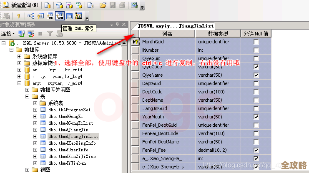The width and height of the screenshot is (309, 173).
Task: Start an Analysis Services MDX query
Action: tap(59, 5)
